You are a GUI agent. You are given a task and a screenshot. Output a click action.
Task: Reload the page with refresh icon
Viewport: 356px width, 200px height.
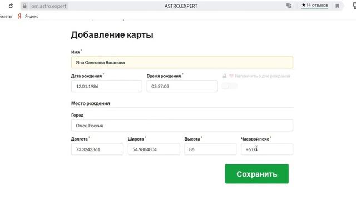pos(11,6)
